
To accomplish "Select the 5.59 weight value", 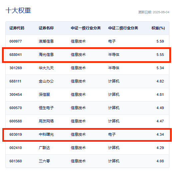I will click(x=160, y=41).
